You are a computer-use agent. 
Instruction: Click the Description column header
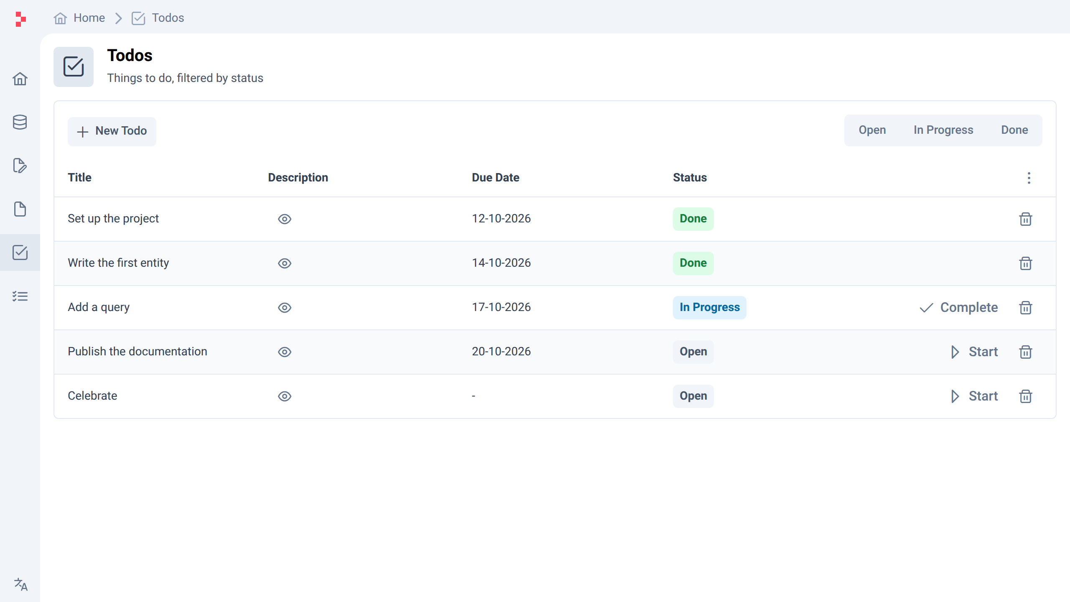coord(298,178)
